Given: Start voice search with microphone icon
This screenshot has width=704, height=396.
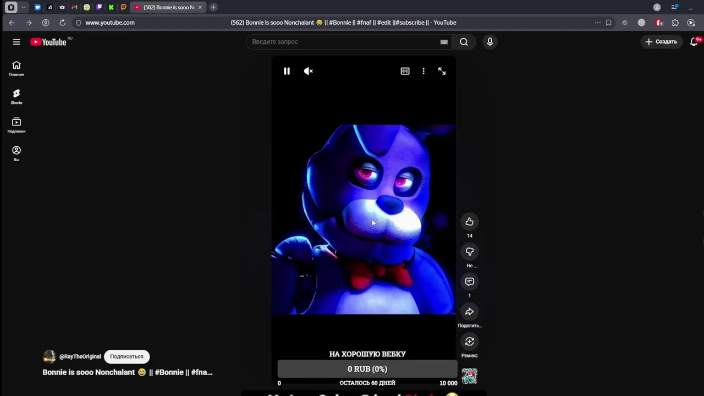Looking at the screenshot, I should 490,42.
